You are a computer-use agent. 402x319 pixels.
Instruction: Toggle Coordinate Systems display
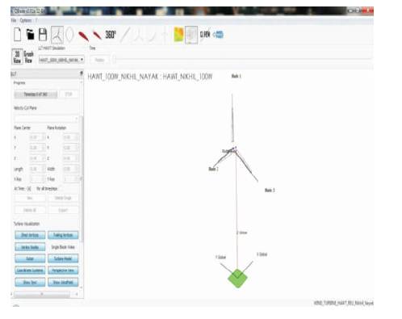tap(30, 271)
